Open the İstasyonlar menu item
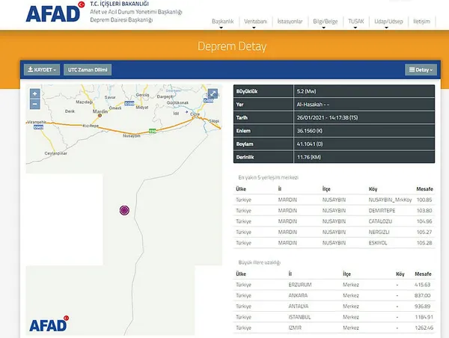The height and width of the screenshot is (338, 449). click(x=290, y=22)
